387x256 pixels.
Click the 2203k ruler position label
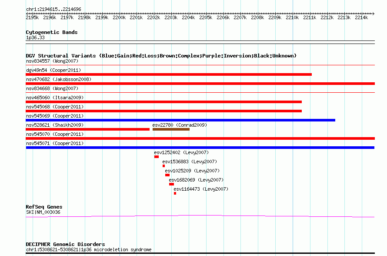pyautogui.click(x=171, y=17)
